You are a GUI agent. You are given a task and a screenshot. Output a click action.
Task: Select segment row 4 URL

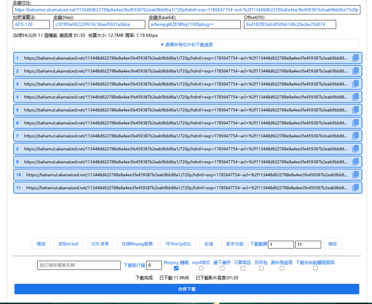(x=186, y=97)
